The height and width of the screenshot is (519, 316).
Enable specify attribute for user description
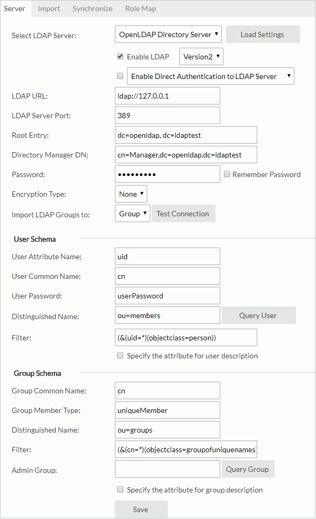(x=120, y=356)
